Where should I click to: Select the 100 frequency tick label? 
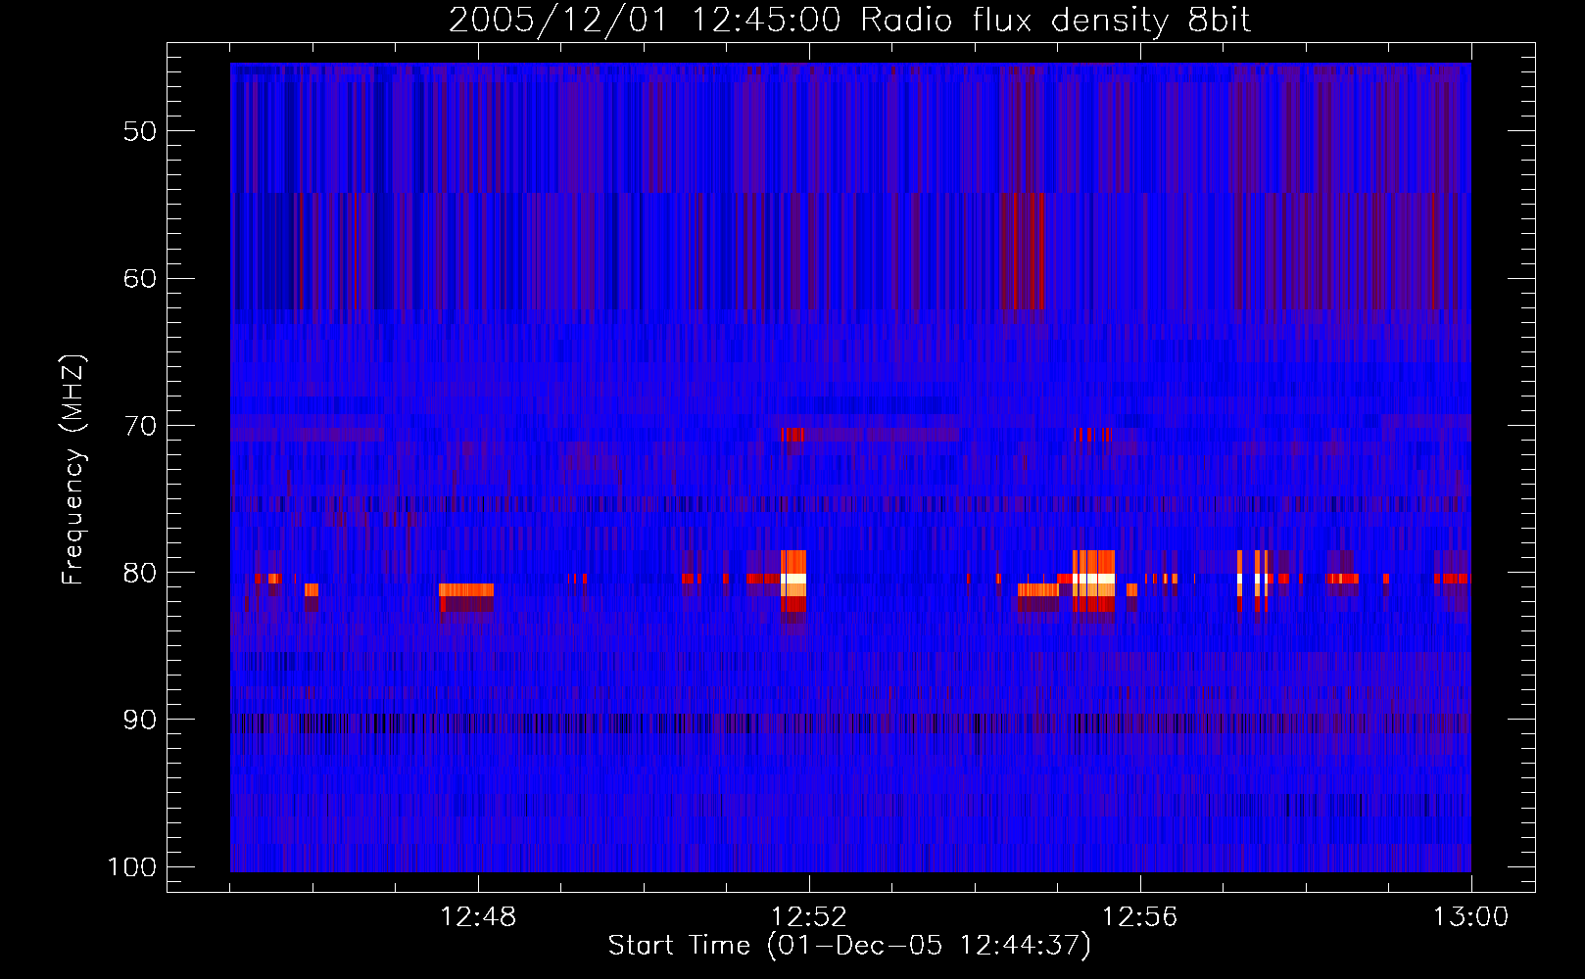131,867
